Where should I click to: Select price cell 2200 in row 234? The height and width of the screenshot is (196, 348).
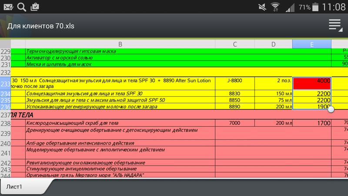tap(312, 94)
